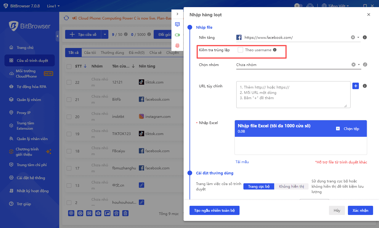This screenshot has width=379, height=228.
Task: Open the monitor settings icon in side panel
Action: point(177,24)
